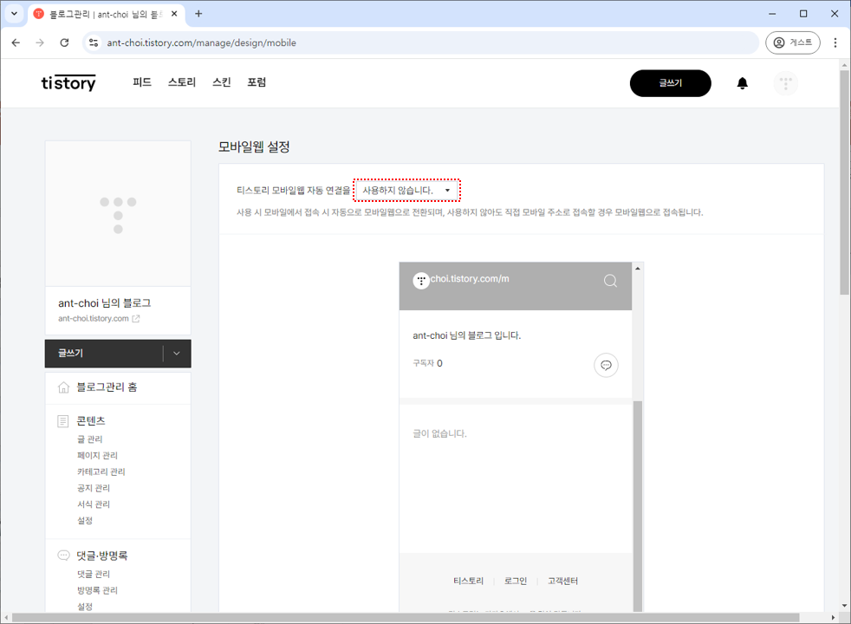This screenshot has height=624, width=851.
Task: Open 방명록 관리
Action: click(97, 590)
